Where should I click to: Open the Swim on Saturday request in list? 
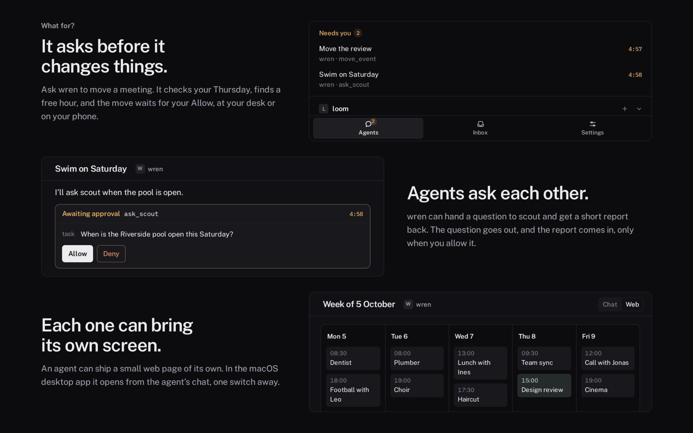(480, 79)
